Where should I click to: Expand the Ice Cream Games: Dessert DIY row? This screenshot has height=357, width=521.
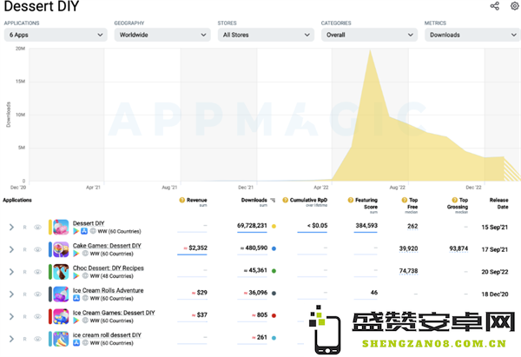(x=11, y=316)
